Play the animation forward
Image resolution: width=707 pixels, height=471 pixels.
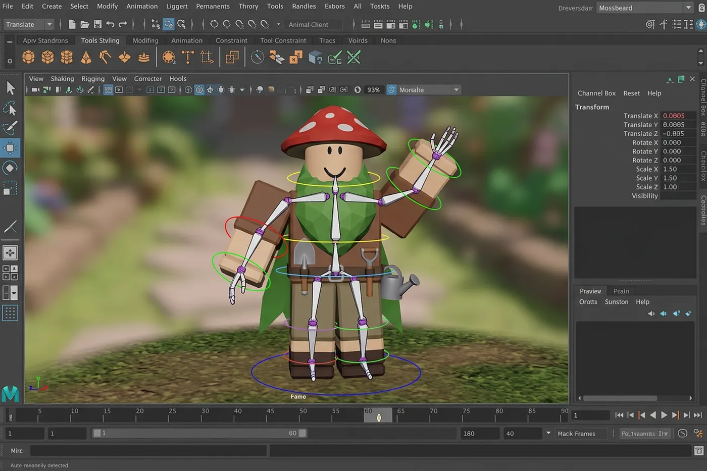pyautogui.click(x=664, y=415)
